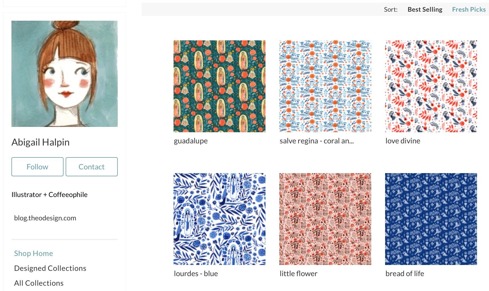489x291 pixels.
Task: Open the love divine pattern thumbnail
Action: (x=431, y=86)
